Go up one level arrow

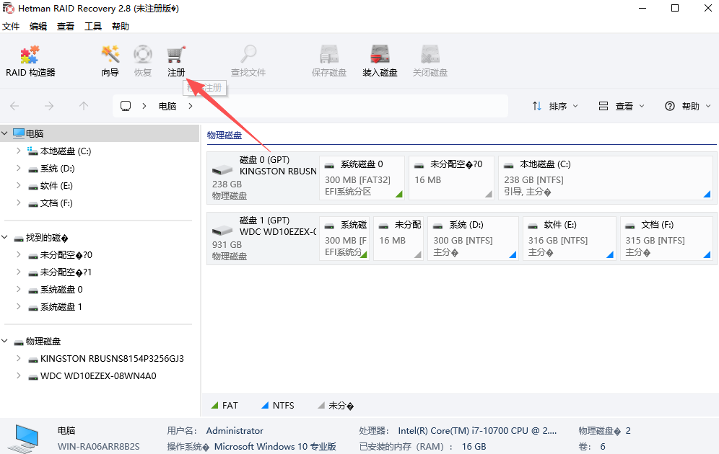point(84,106)
